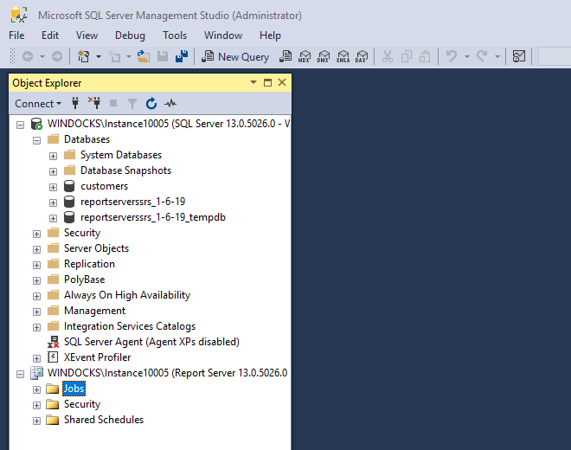Maximize the Object Explorer panel
Screen dimensions: 571x450
(x=267, y=83)
